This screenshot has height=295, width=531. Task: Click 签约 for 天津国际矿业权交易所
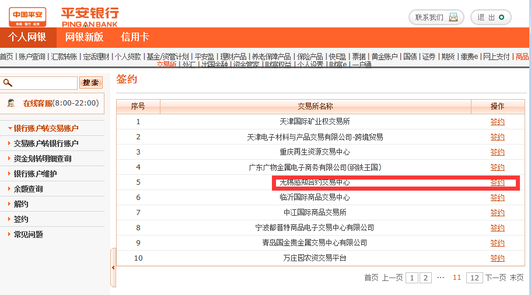498,122
